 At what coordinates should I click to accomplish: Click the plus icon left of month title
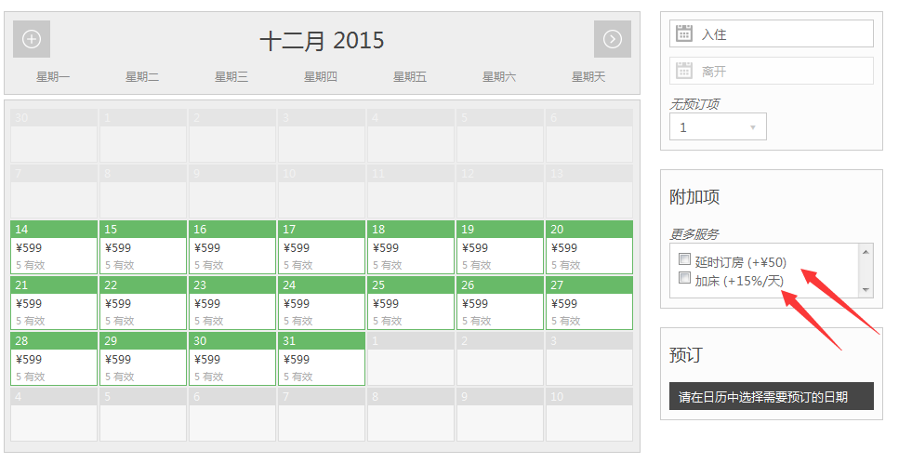pos(32,39)
